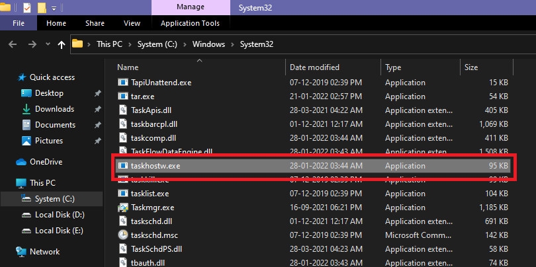Click the tasklist.exe file icon

coord(122,194)
